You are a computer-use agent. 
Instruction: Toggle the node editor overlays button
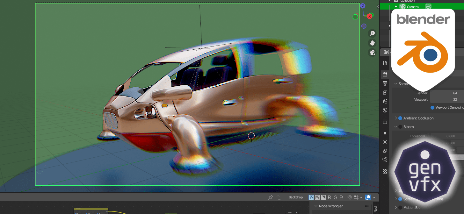368,197
